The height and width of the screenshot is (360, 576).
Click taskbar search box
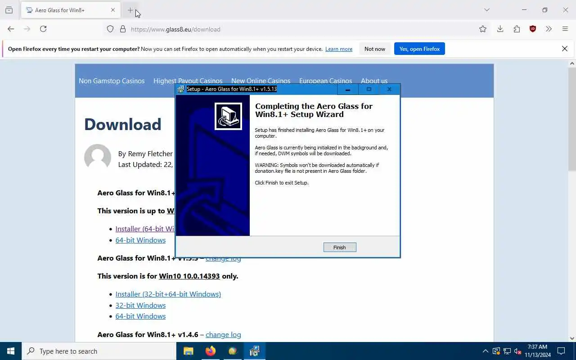click(99, 351)
